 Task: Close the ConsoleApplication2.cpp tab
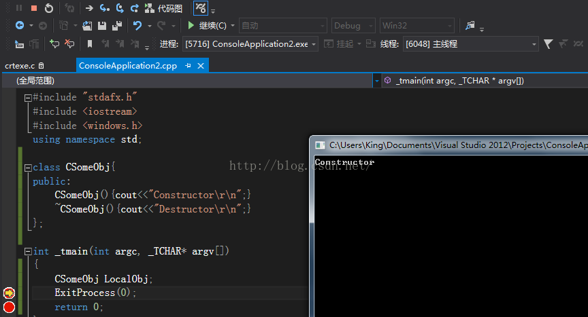201,66
